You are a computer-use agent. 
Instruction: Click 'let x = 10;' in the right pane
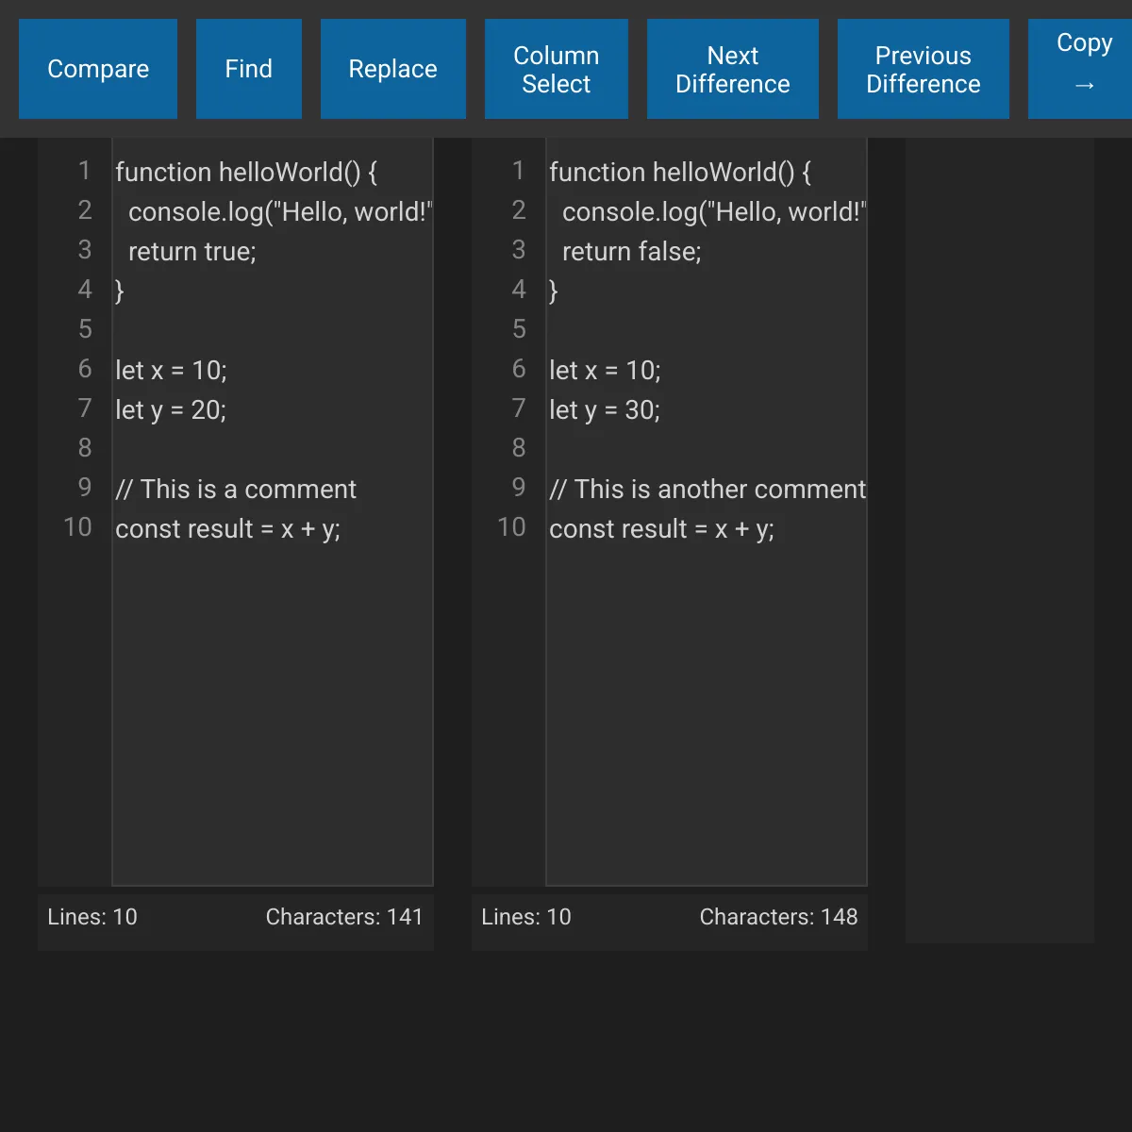605,370
